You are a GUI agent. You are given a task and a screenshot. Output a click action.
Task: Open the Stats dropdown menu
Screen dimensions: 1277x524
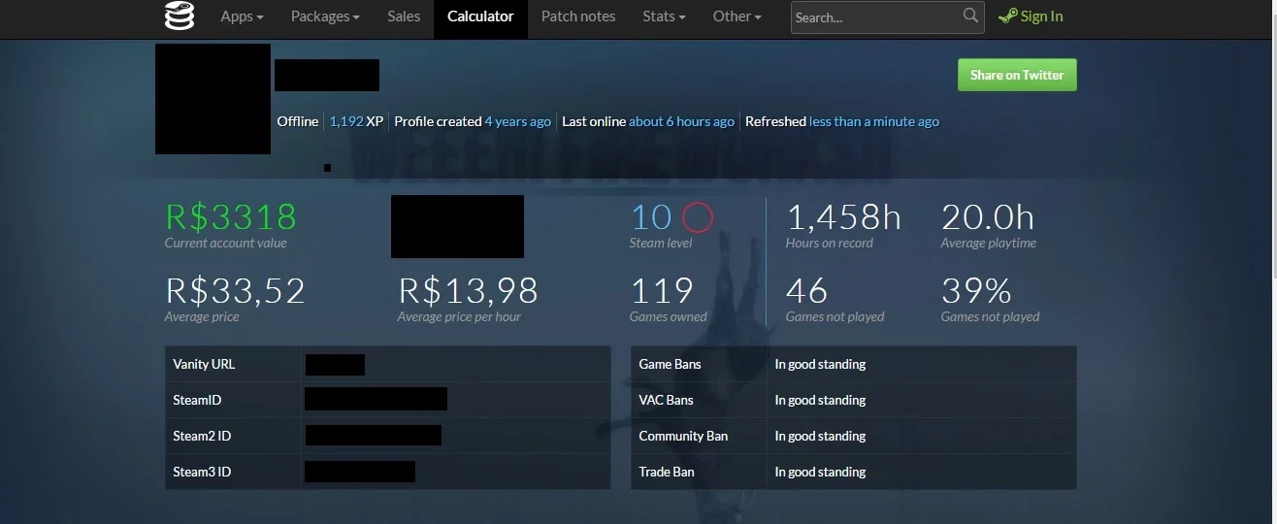pyautogui.click(x=664, y=16)
